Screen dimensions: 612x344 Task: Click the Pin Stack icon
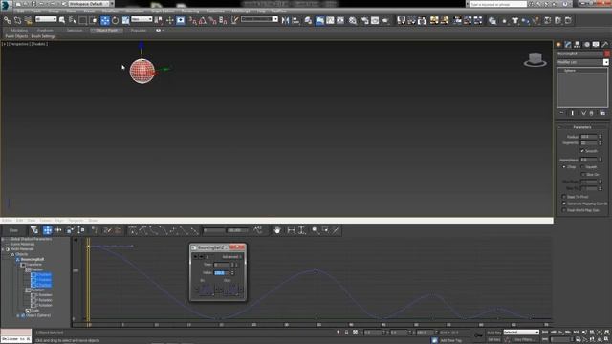tap(562, 113)
